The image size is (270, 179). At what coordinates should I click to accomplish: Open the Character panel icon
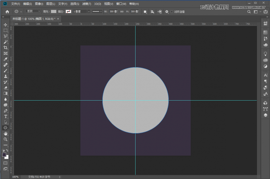click(265, 75)
